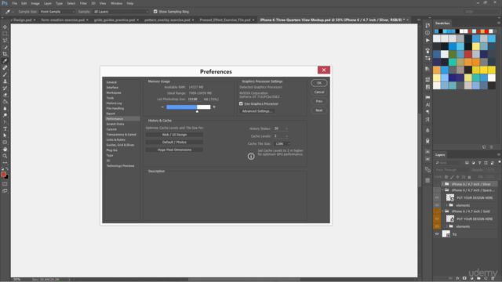Screen dimensions: 502x282
Task: Open the Layers panel menu icon
Action: 499,155
